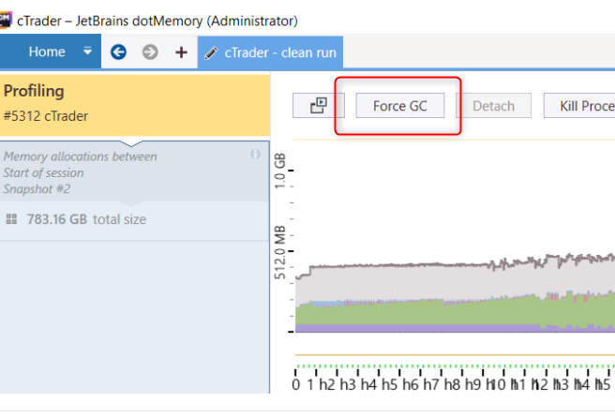The width and height of the screenshot is (615, 417).
Task: Click the 'Start of session' text
Action: (x=43, y=172)
